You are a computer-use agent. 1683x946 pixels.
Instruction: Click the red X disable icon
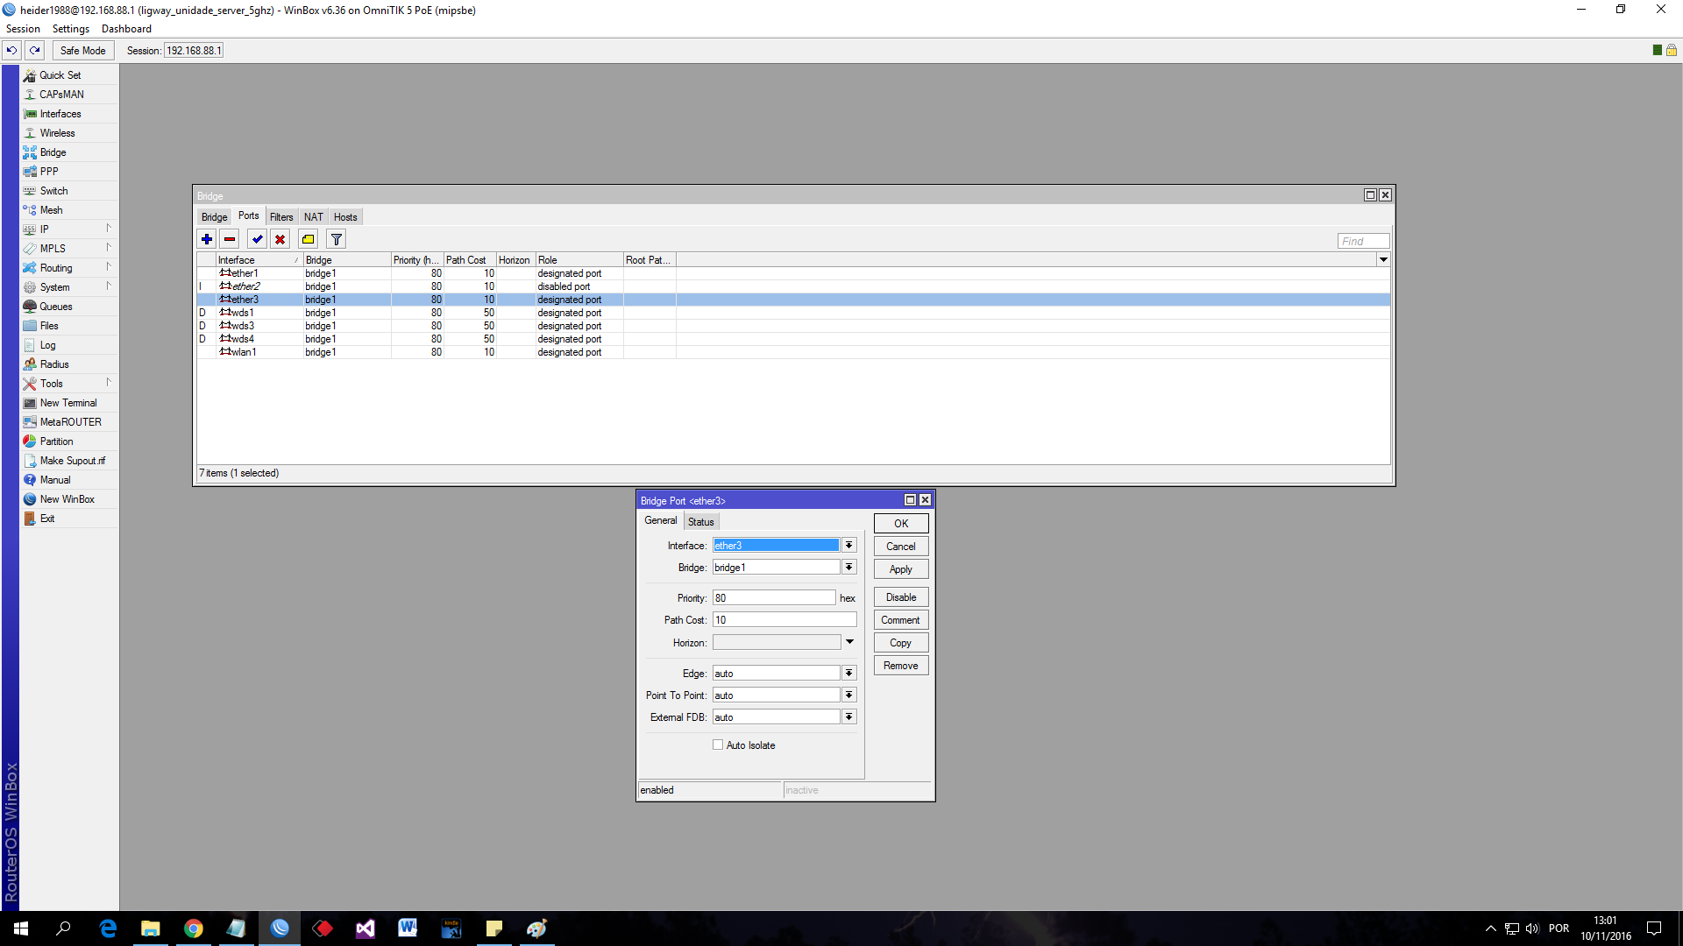280,239
